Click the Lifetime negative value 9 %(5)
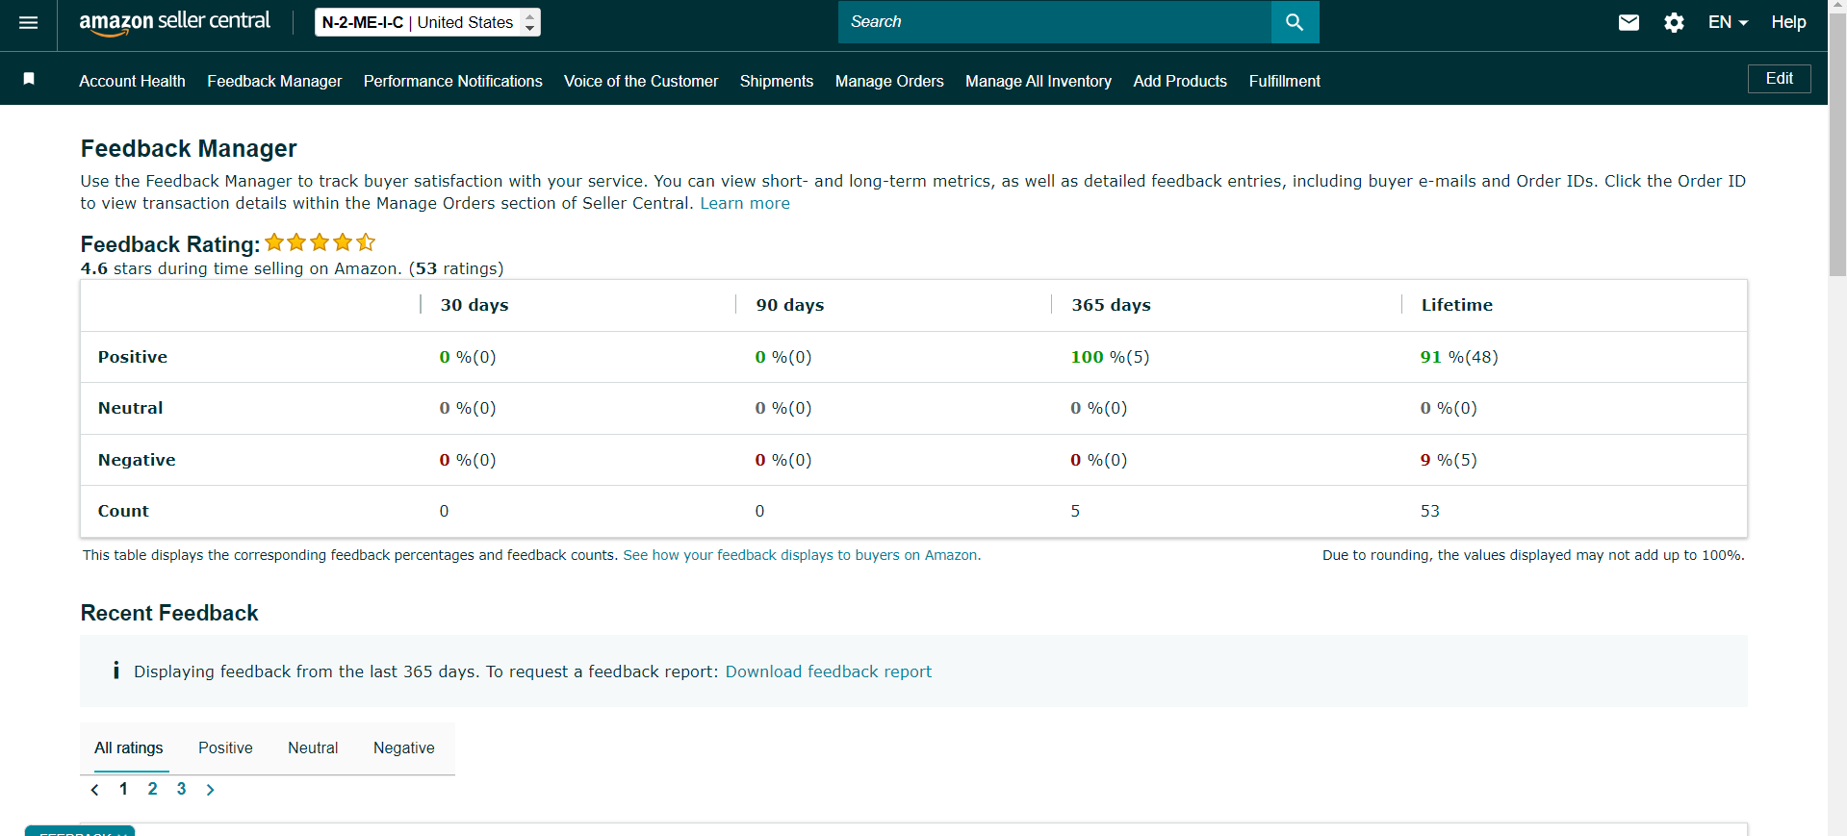This screenshot has width=1847, height=836. tap(1449, 460)
